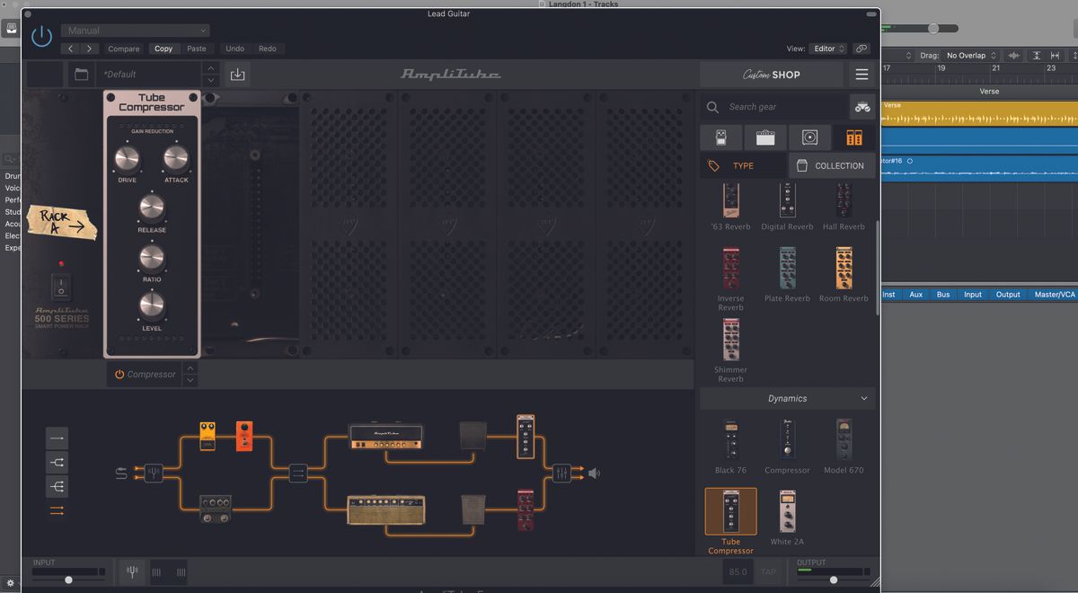This screenshot has height=593, width=1078.
Task: Open the rack effects gear category
Action: tap(853, 137)
